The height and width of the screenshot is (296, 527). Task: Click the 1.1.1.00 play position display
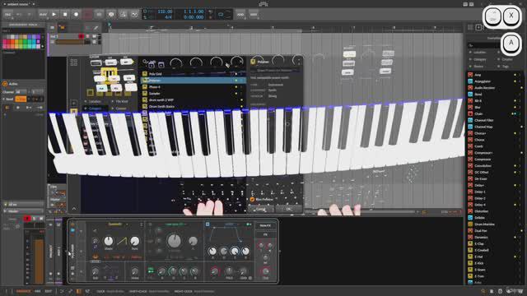click(194, 12)
